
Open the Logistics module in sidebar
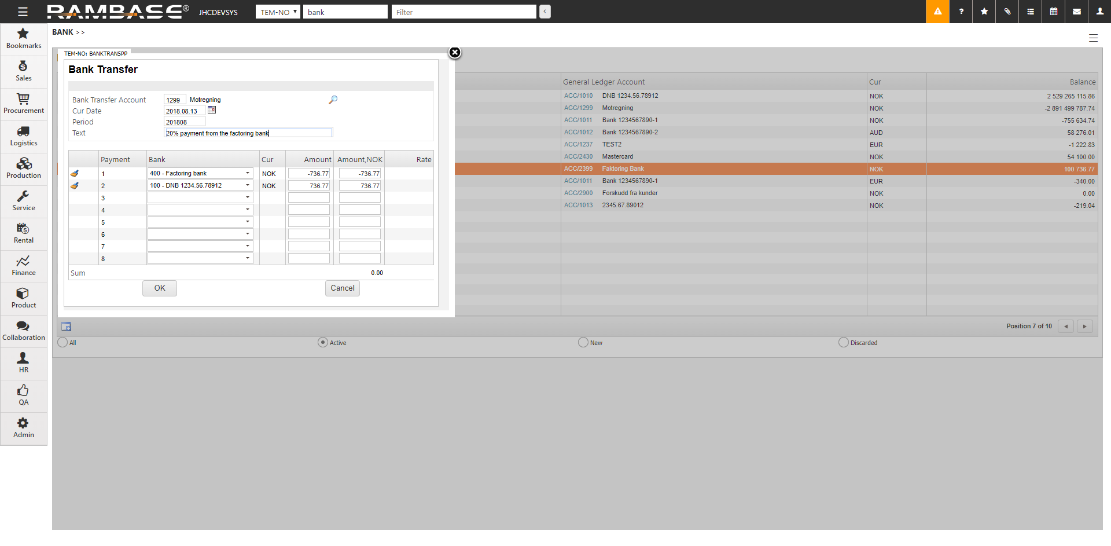click(24, 136)
